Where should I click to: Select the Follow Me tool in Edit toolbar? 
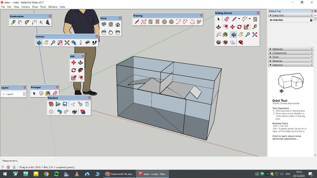tap(80, 70)
